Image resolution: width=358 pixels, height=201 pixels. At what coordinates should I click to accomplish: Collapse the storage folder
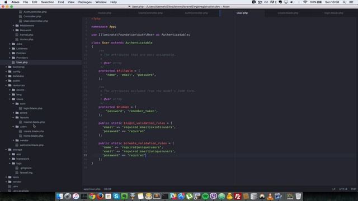click(6, 150)
